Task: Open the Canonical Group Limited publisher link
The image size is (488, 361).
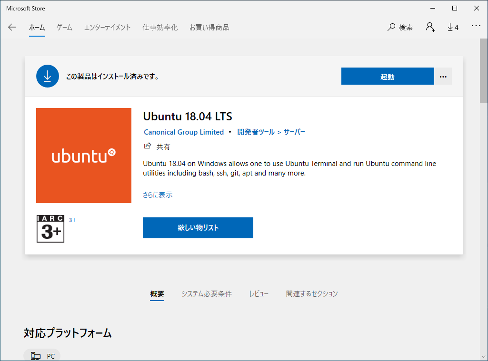Action: click(184, 132)
